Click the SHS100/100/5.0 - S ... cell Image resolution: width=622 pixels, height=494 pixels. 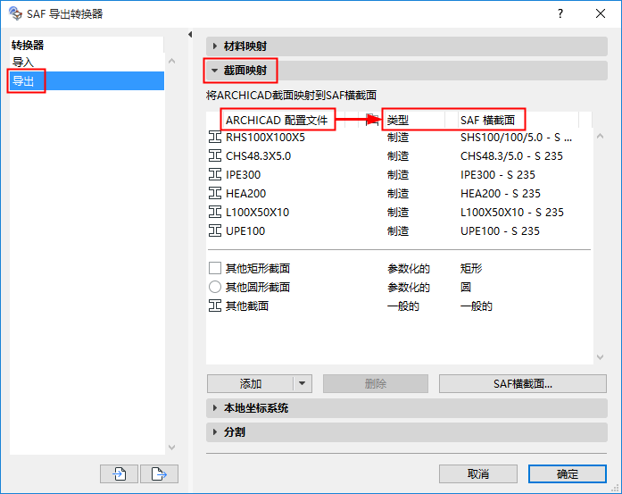516,138
